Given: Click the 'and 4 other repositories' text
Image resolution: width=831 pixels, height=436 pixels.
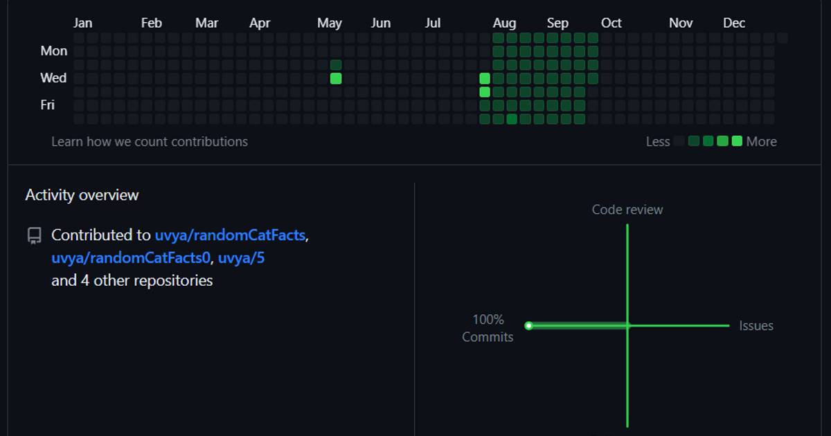Looking at the screenshot, I should pos(132,281).
